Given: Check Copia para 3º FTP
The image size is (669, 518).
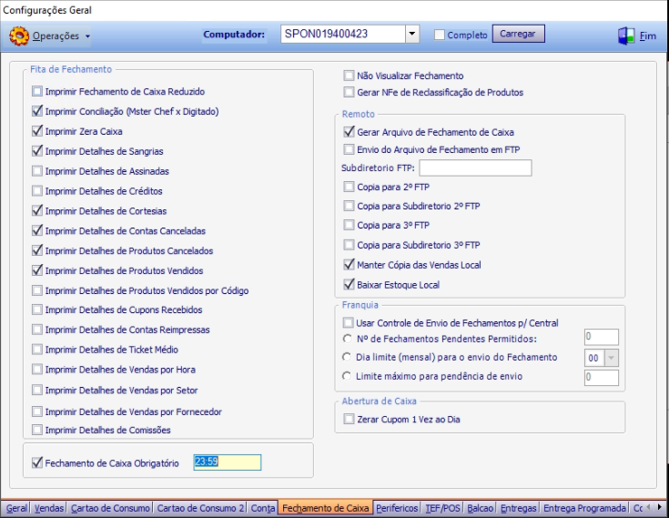Looking at the screenshot, I should point(349,225).
